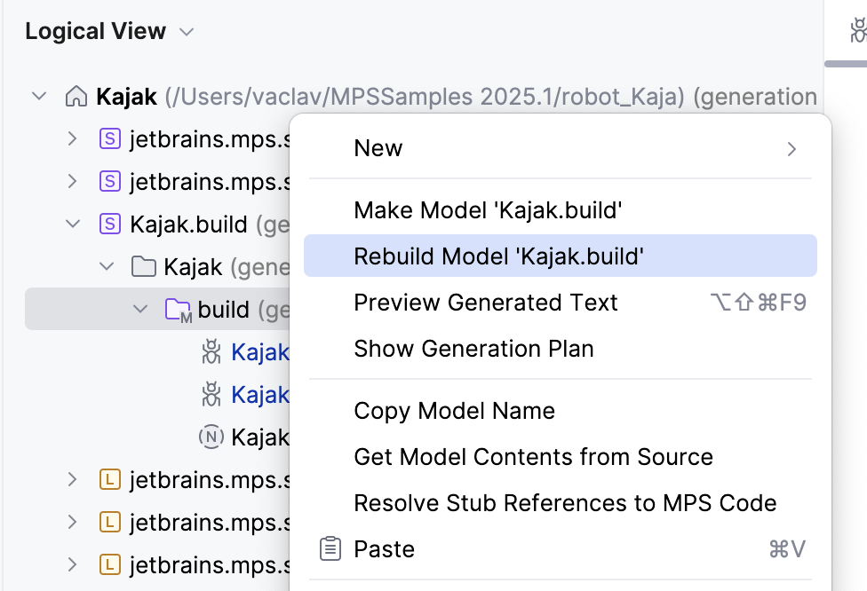Click the Kajak virtual folder icon
Image resolution: width=867 pixels, height=591 pixels.
[142, 266]
